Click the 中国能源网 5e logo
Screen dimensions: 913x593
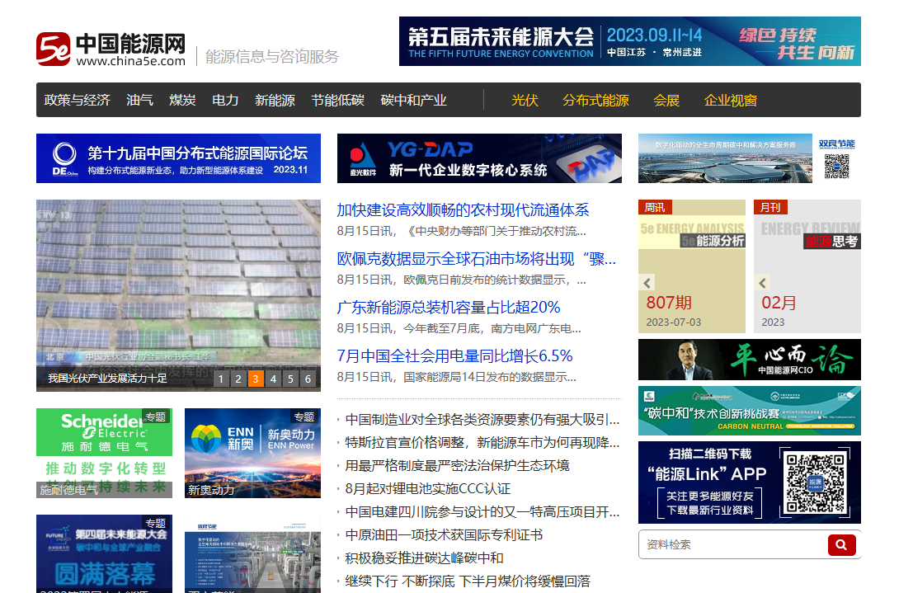tap(111, 49)
